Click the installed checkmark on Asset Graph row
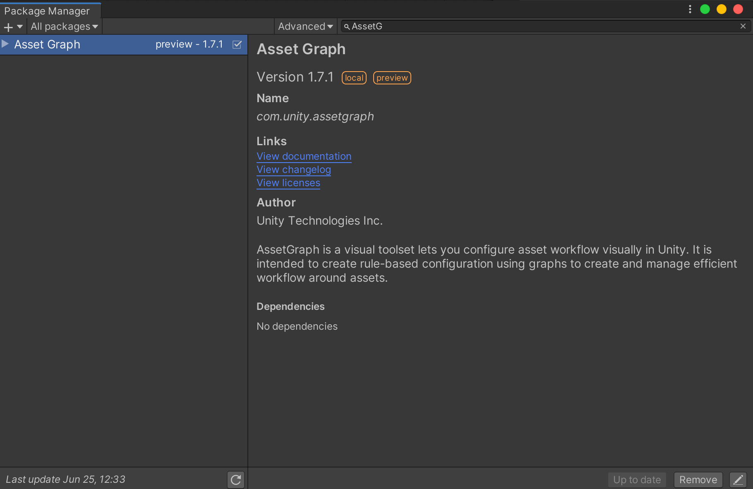 [237, 44]
